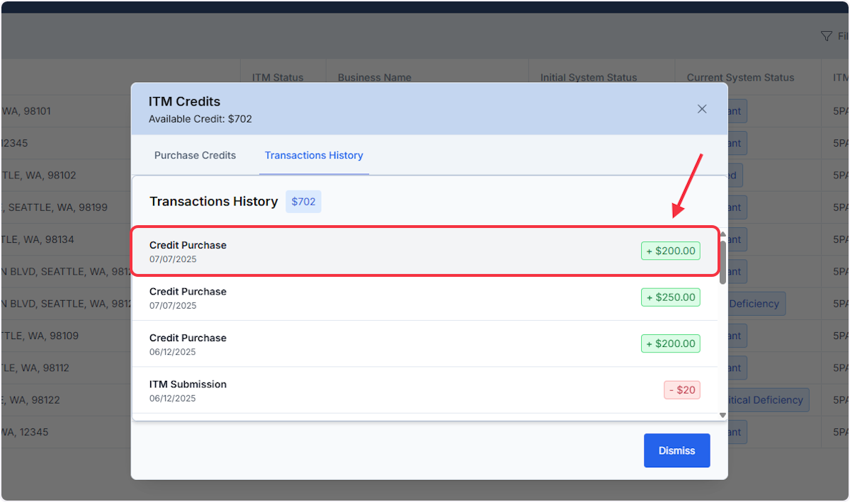
Task: Open the filter funnel icon in background table
Action: [x=826, y=36]
